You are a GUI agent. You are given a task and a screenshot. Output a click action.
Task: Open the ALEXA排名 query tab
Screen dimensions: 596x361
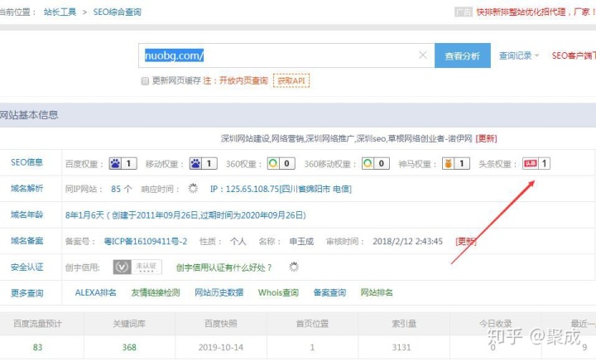(96, 292)
